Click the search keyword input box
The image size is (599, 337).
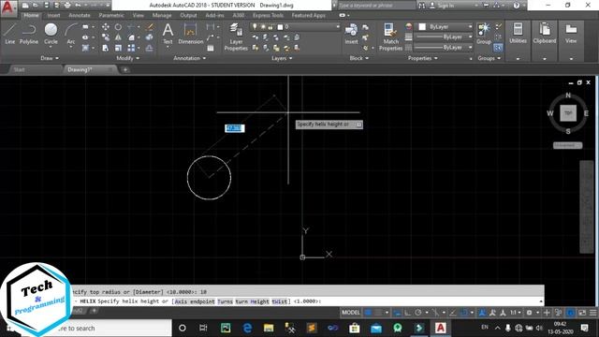point(376,6)
